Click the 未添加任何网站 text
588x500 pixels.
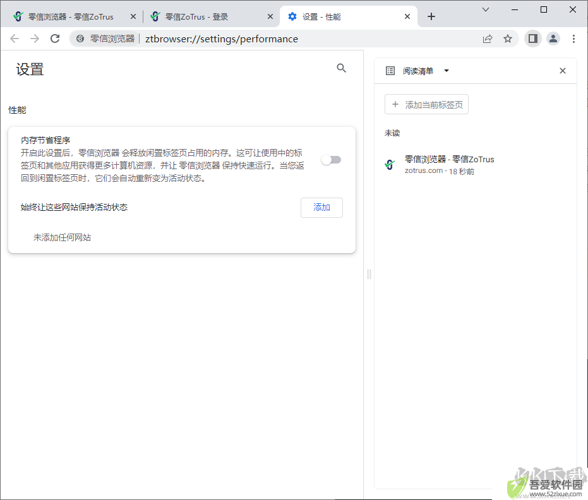coord(62,237)
